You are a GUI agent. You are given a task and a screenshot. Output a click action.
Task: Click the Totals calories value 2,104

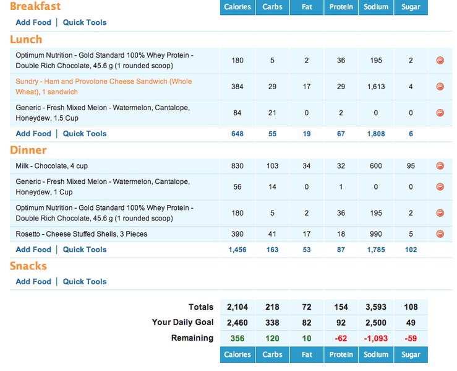point(237,307)
